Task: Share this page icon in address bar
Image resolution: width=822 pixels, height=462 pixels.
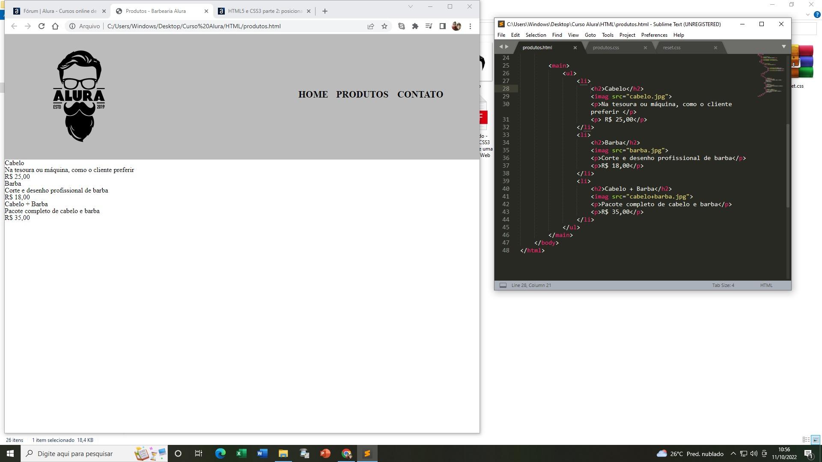Action: 371,26
